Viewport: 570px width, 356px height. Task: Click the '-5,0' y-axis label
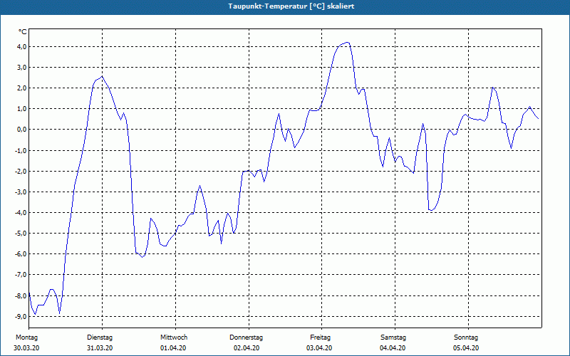click(21, 234)
